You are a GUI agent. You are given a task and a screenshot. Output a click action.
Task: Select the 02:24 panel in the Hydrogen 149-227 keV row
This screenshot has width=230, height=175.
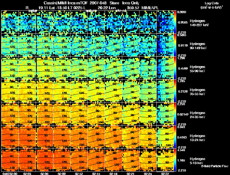tap(148, 22)
